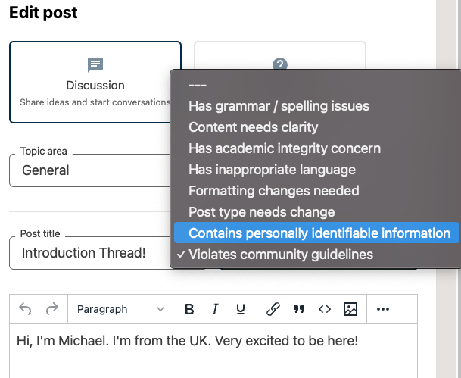Screen dimensions: 461x378
Task: Toggle underline formatting
Action: [241, 309]
